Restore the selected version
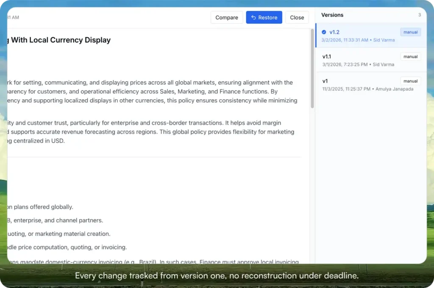This screenshot has width=434, height=288. click(264, 17)
